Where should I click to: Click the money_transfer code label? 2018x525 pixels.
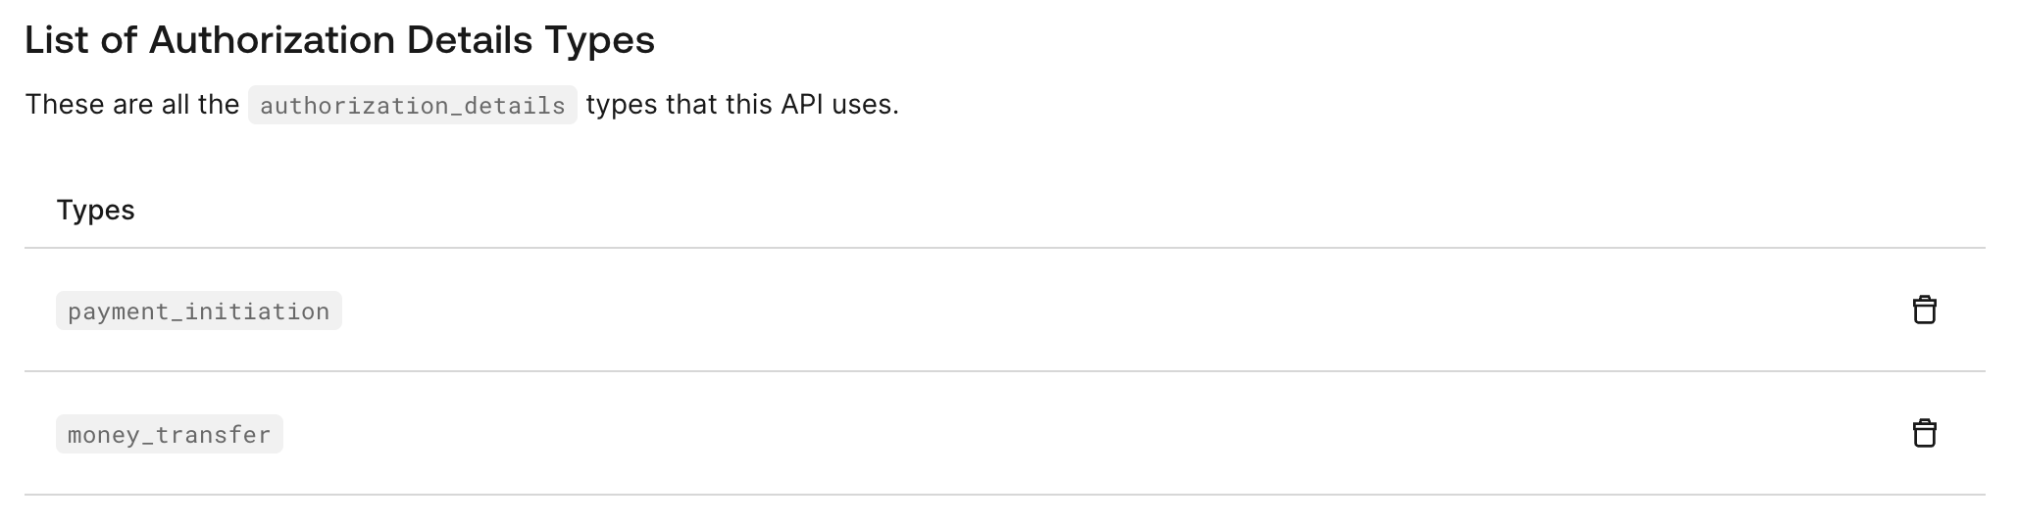click(x=170, y=434)
